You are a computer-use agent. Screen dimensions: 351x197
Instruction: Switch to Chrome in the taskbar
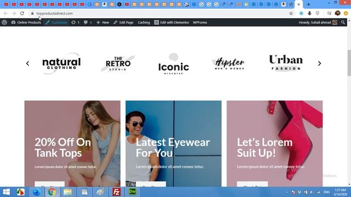pos(52,192)
